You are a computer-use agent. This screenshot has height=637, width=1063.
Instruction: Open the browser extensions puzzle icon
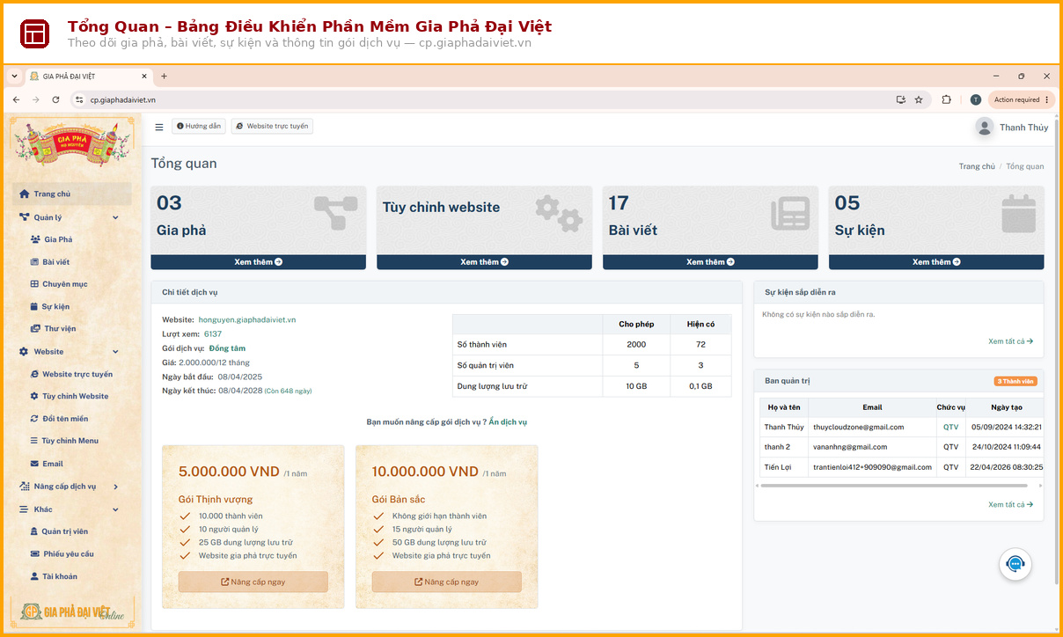coord(947,99)
